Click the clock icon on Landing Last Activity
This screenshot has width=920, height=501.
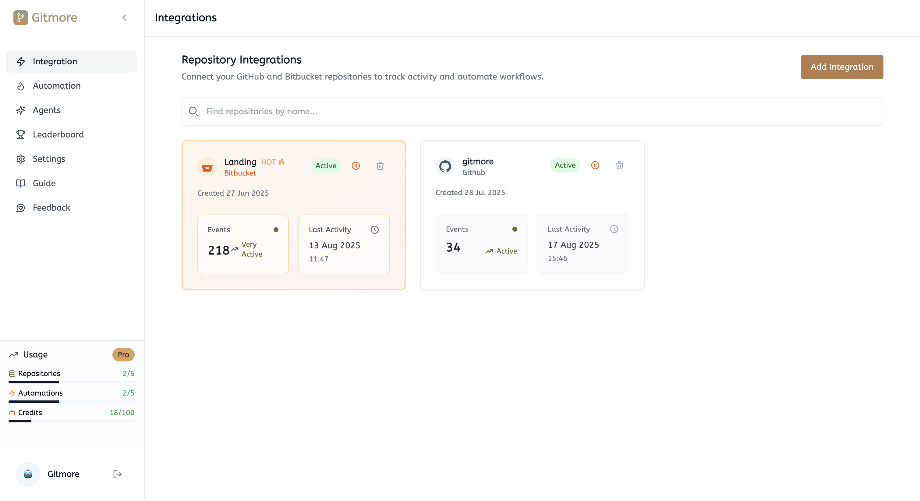coord(375,230)
